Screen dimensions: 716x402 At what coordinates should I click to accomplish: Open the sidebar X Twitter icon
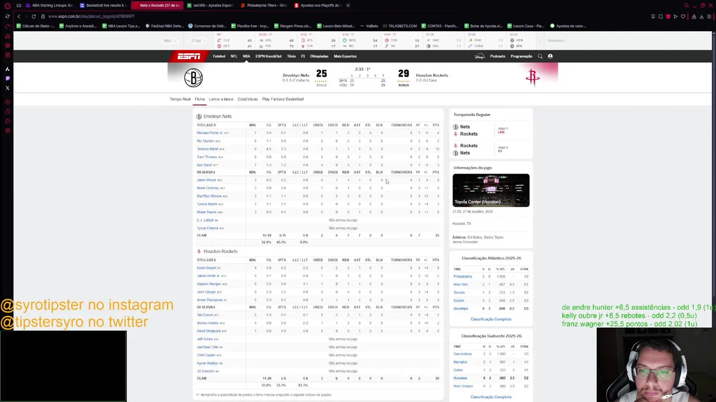[x=7, y=88]
